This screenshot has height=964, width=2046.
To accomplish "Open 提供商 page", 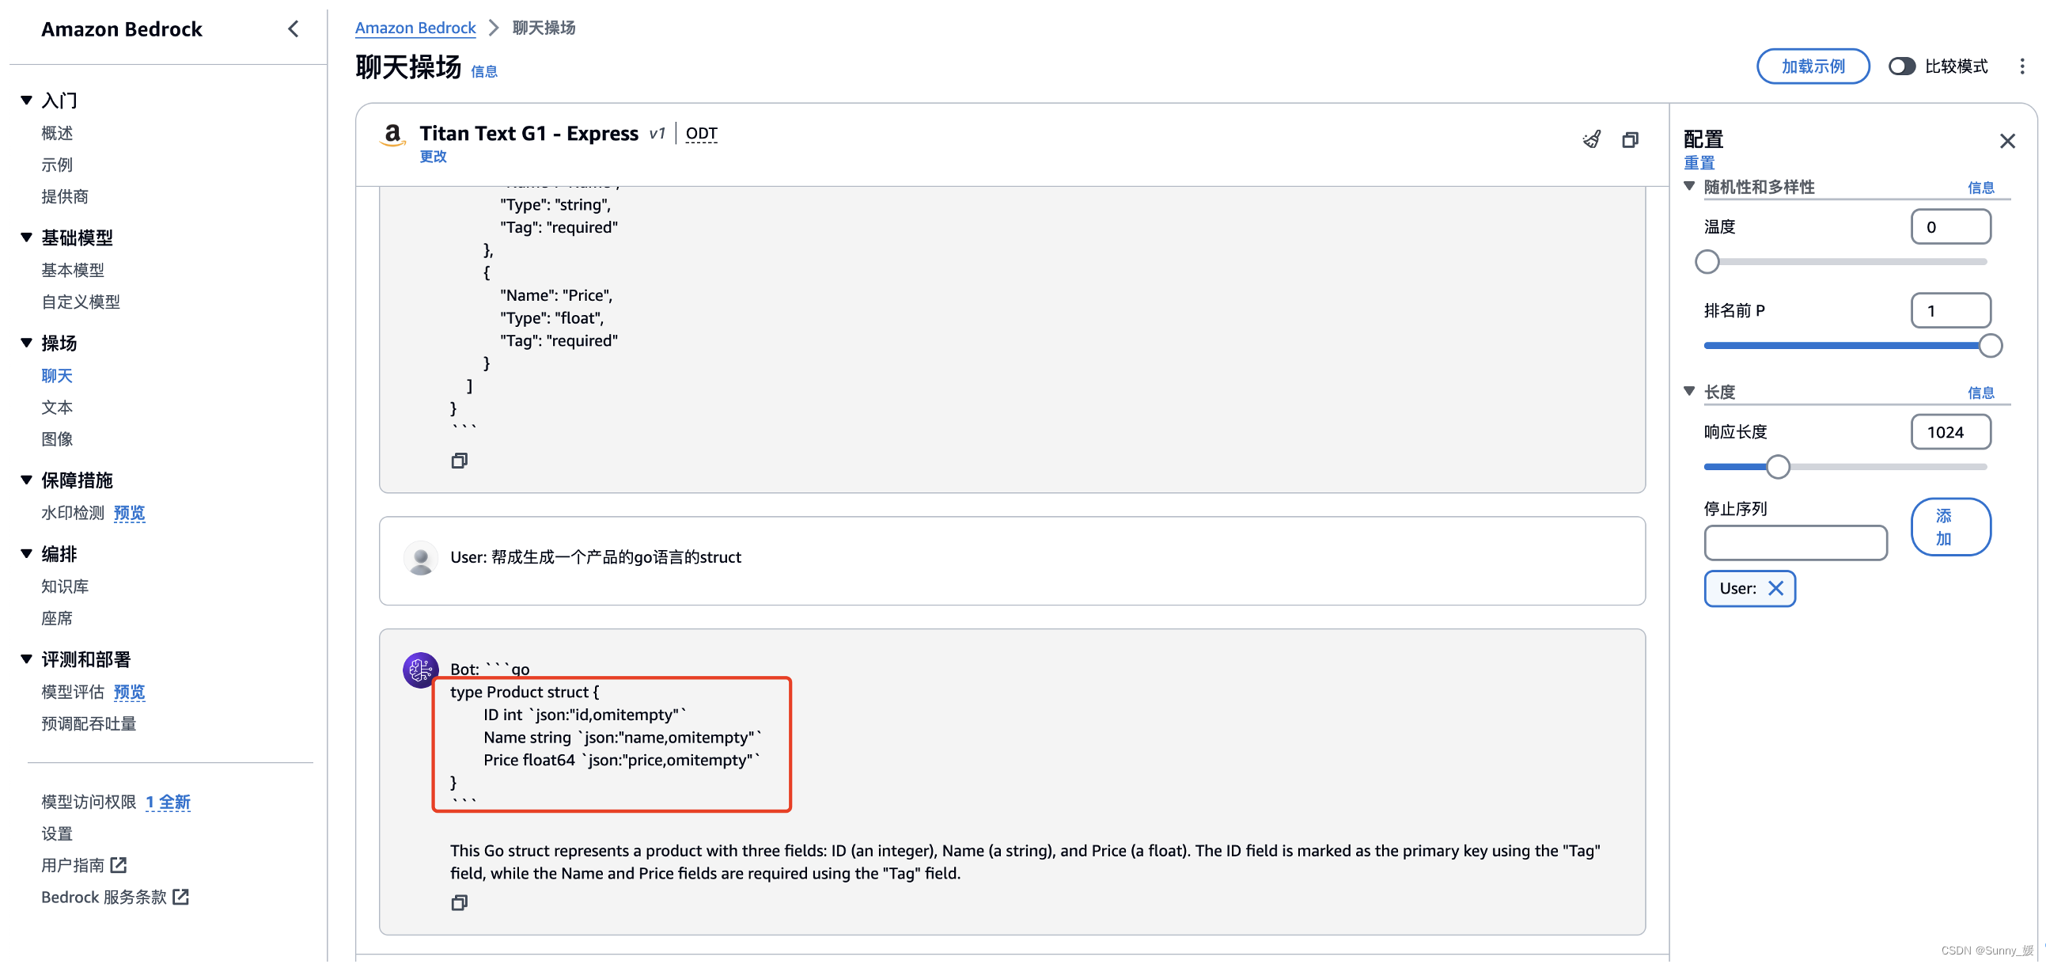I will tap(65, 196).
